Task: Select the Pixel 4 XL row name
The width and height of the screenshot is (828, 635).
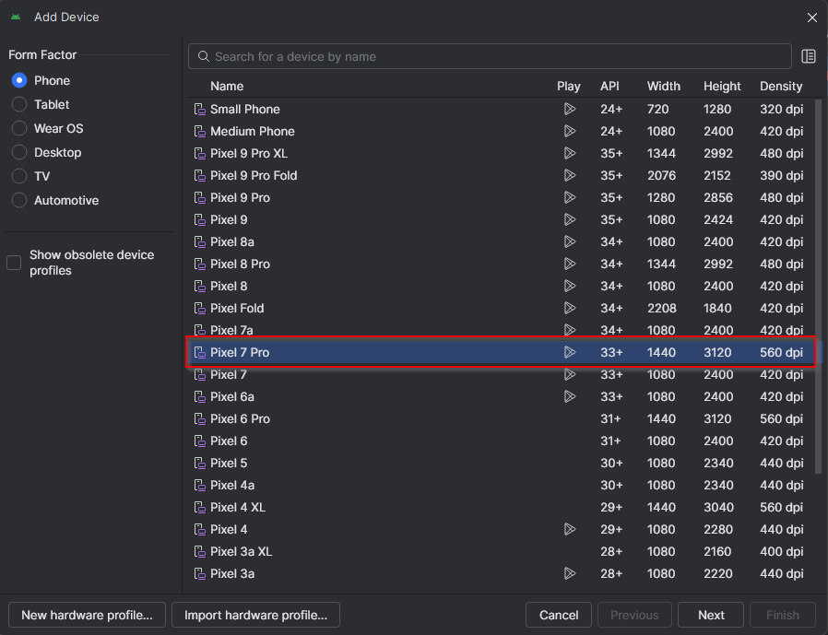Action: (238, 507)
